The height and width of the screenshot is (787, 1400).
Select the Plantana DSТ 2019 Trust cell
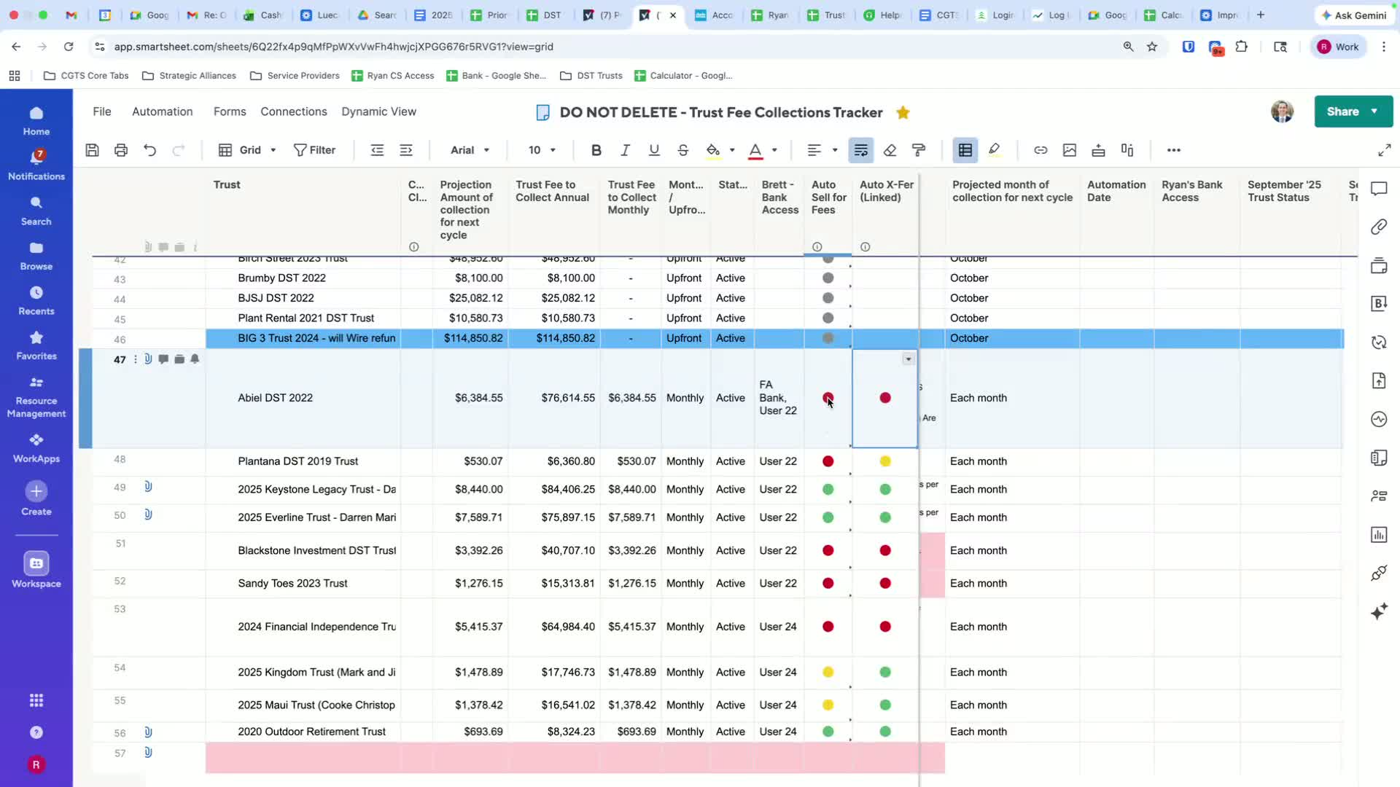(x=298, y=461)
